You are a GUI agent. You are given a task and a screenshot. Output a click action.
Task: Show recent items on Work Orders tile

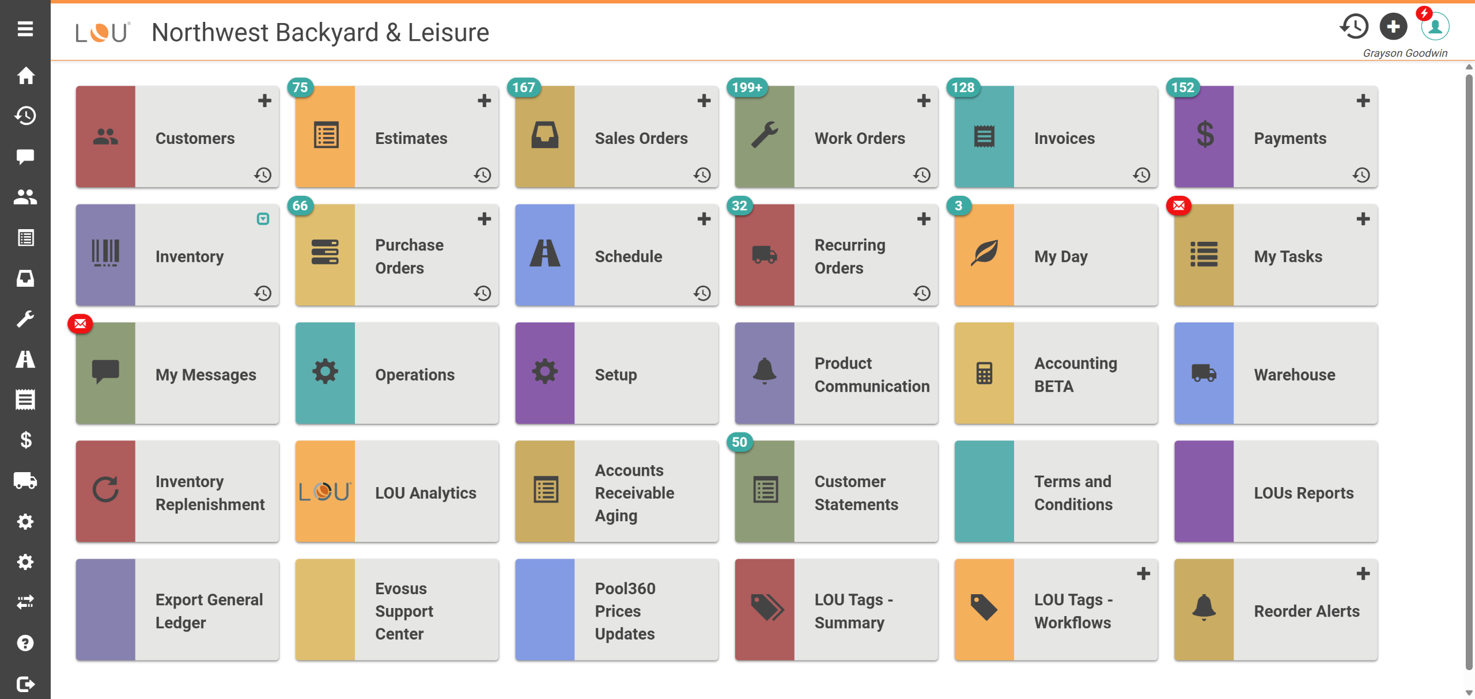[x=922, y=175]
